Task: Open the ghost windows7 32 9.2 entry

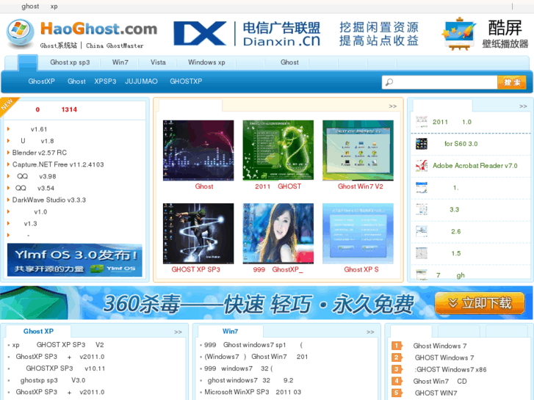Action: [250, 380]
